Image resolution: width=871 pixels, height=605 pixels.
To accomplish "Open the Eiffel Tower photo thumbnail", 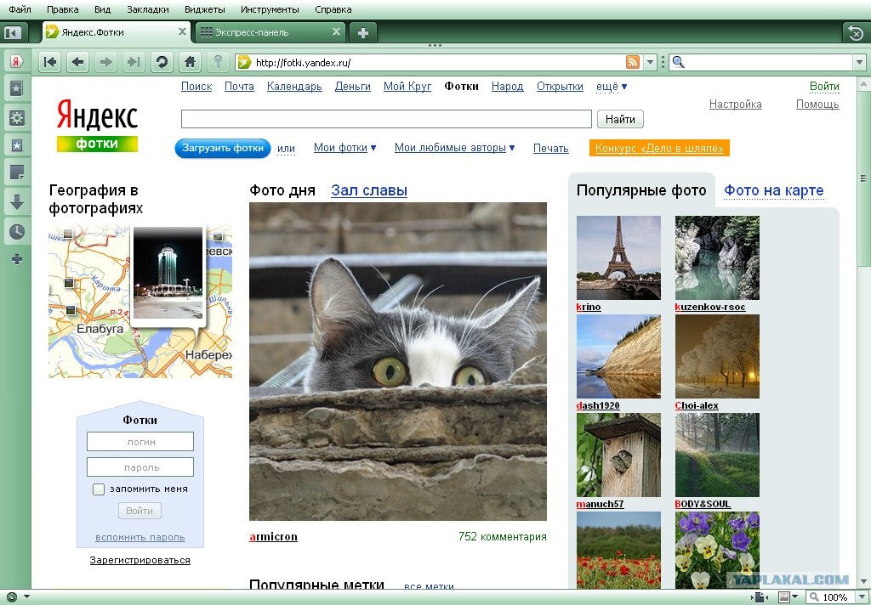I will (x=618, y=257).
